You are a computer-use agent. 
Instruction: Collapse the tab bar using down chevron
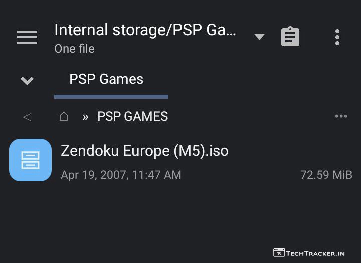(x=27, y=80)
